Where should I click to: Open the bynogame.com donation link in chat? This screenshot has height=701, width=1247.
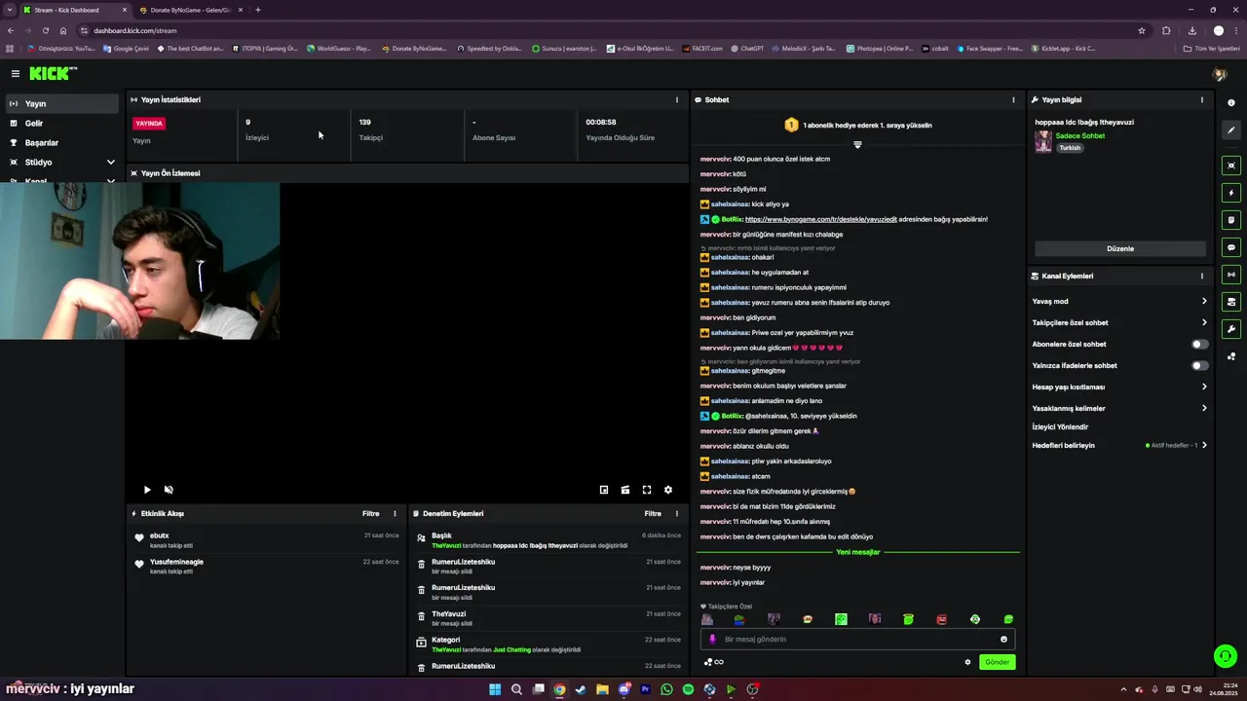pyautogui.click(x=820, y=219)
